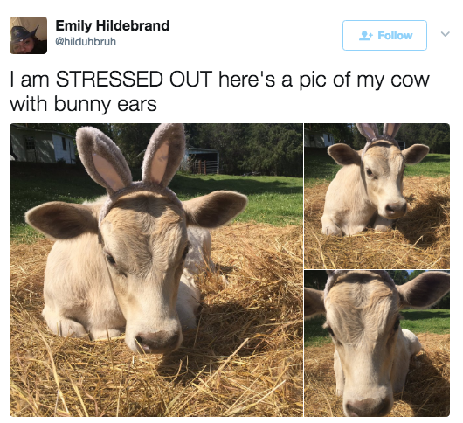Open the tweet options chevron dropdown

coord(446,34)
